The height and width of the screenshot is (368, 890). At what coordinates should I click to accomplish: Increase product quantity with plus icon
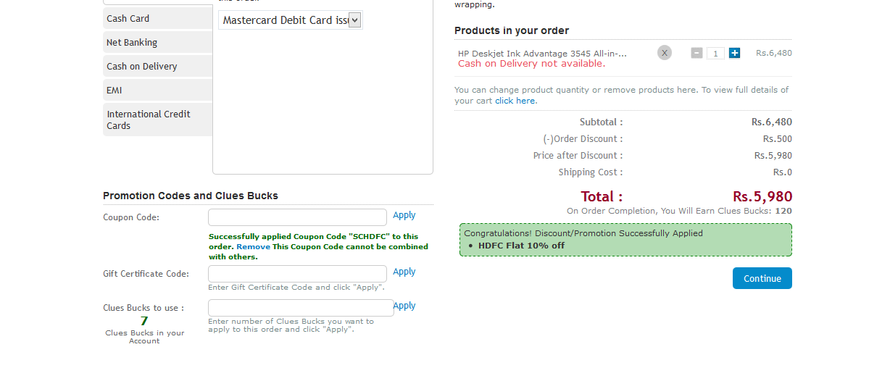pos(734,53)
